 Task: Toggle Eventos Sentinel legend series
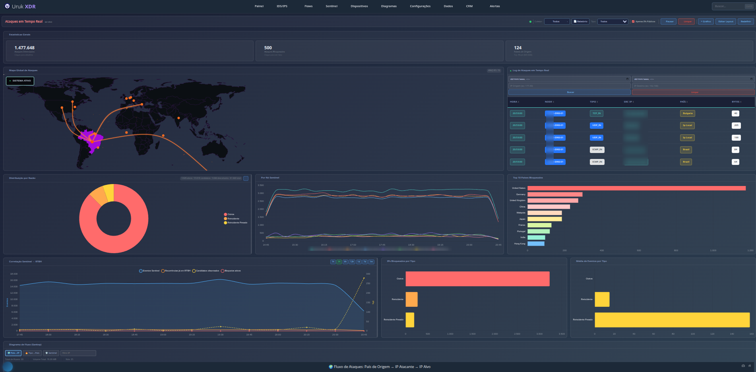149,271
